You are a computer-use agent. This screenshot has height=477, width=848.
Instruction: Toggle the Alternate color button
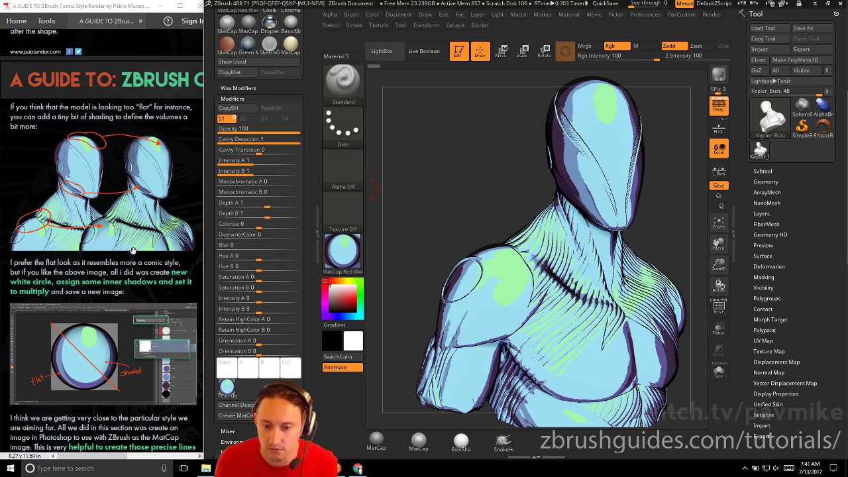(343, 368)
